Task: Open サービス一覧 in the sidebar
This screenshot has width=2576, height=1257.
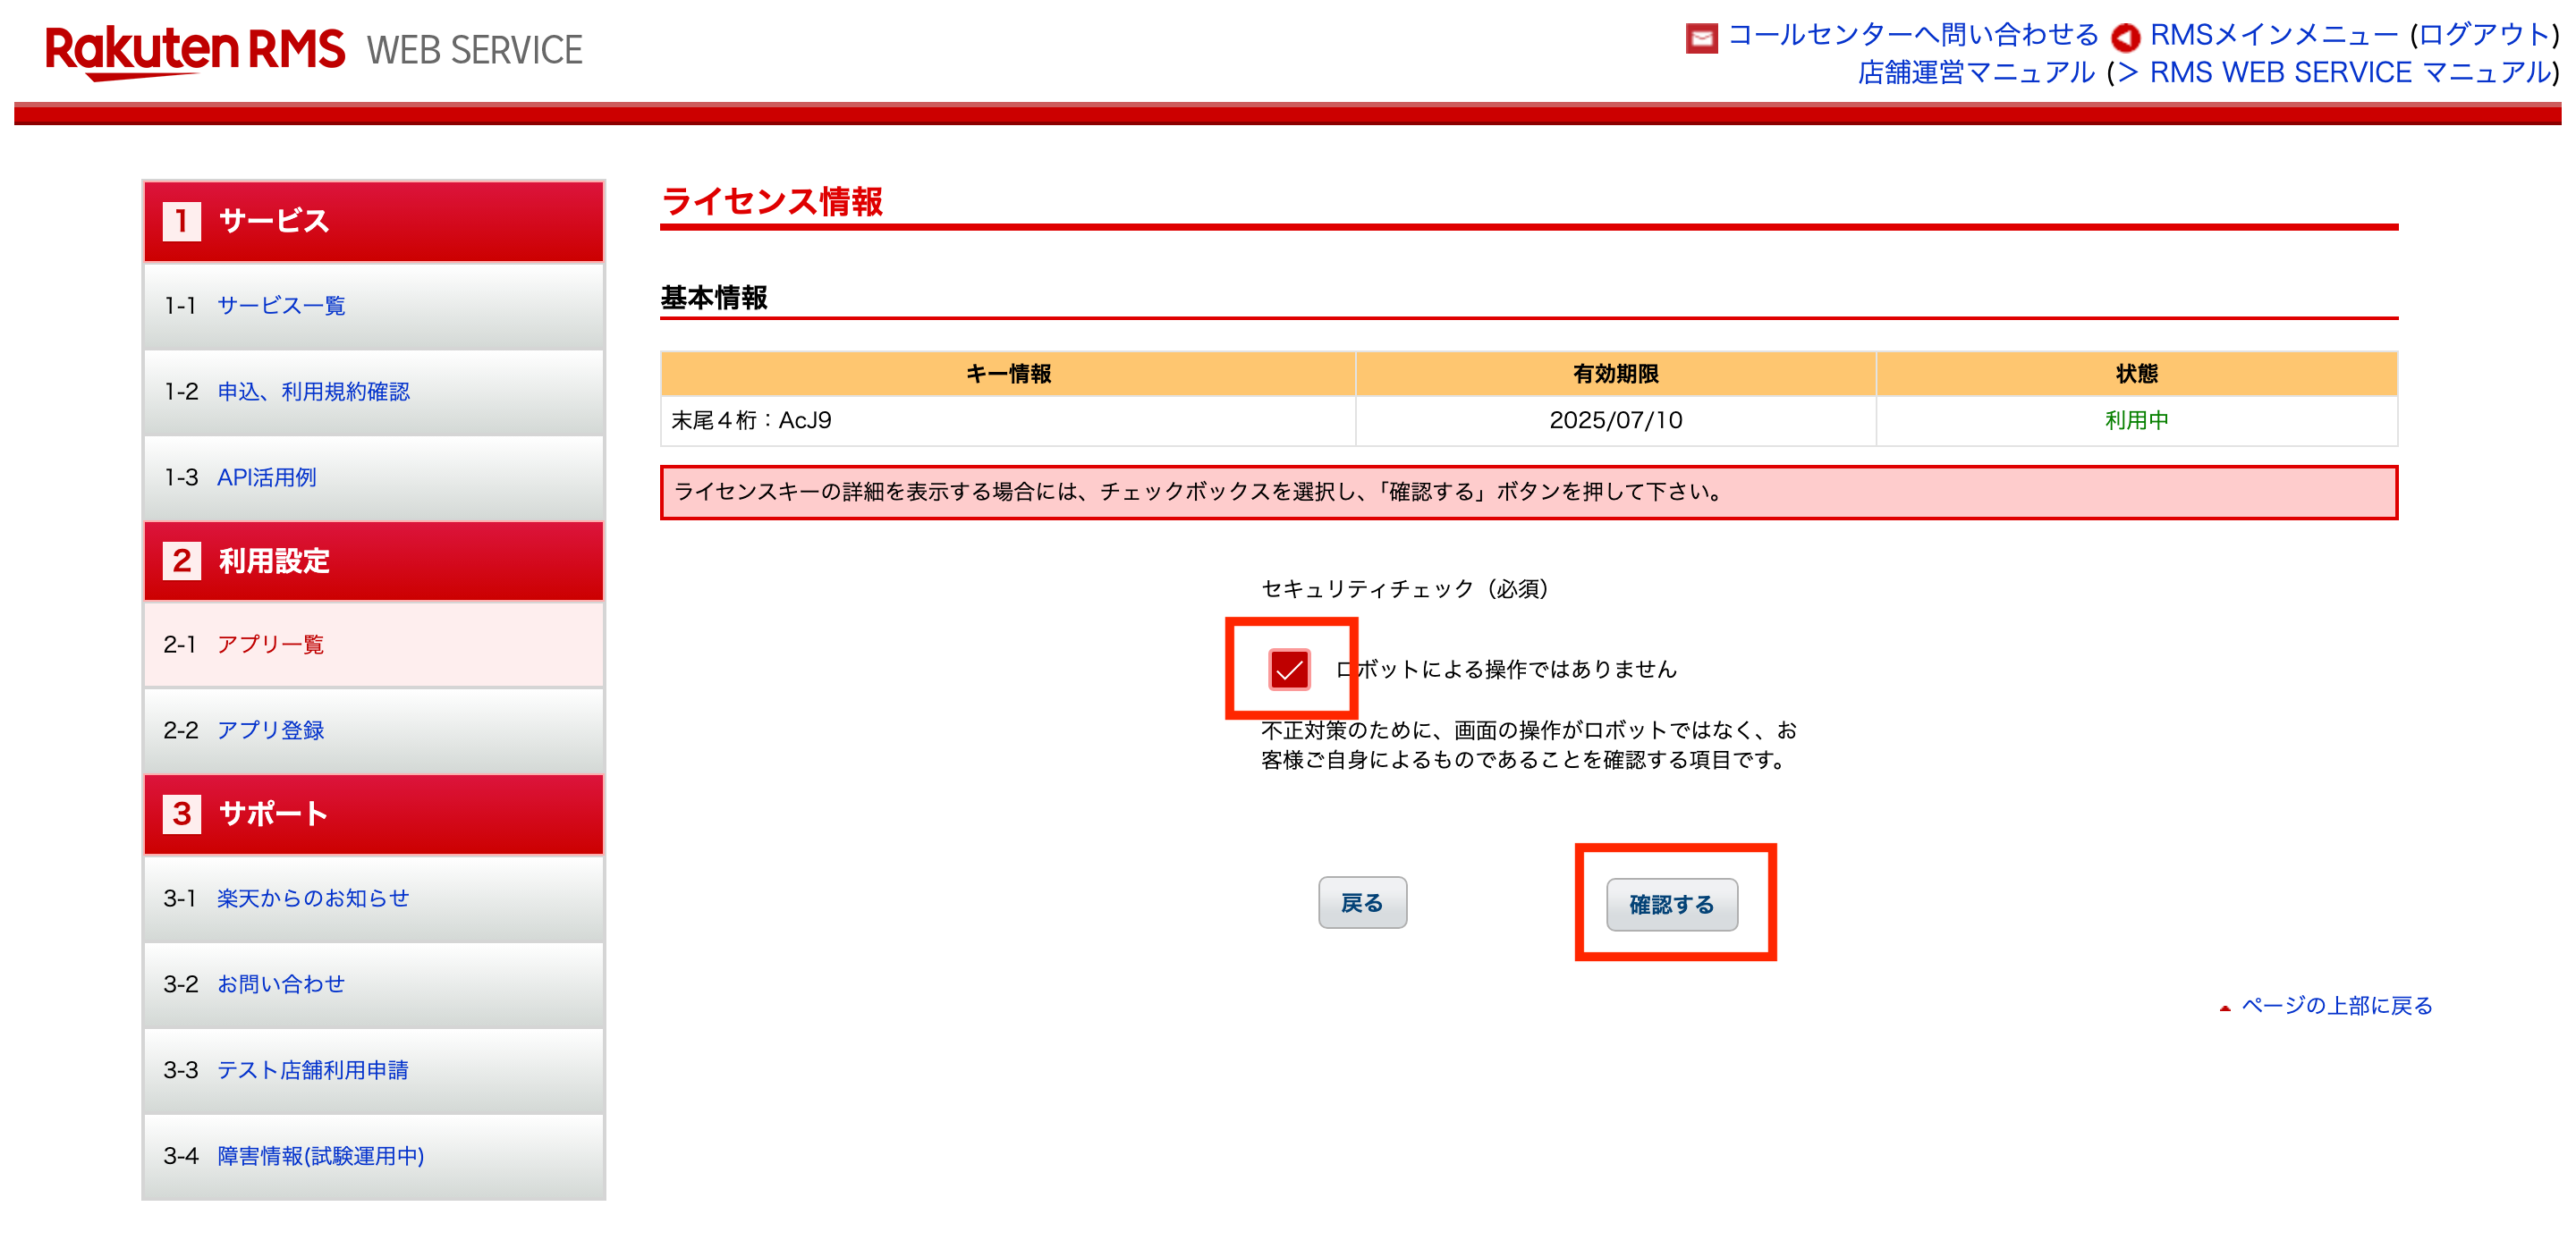Action: tap(281, 306)
